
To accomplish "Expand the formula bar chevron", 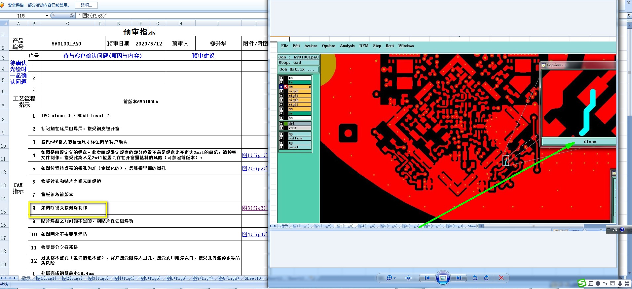I will tap(629, 15).
